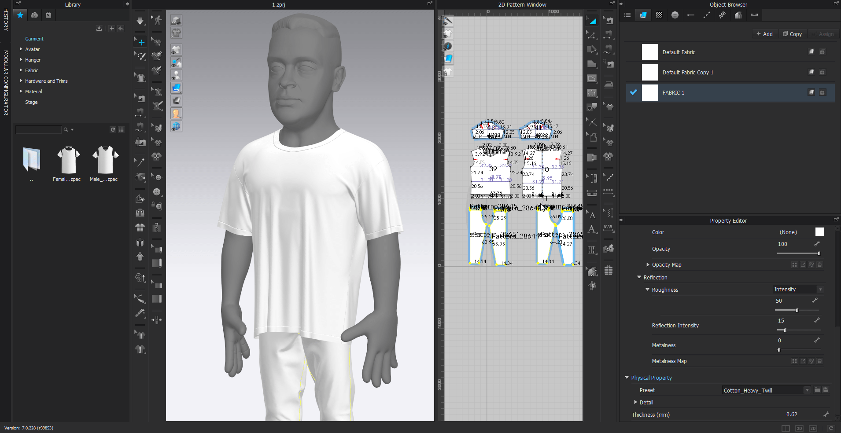Image resolution: width=841 pixels, height=433 pixels.
Task: Select the Steam iron tool in 2D toolbar
Action: (608, 84)
